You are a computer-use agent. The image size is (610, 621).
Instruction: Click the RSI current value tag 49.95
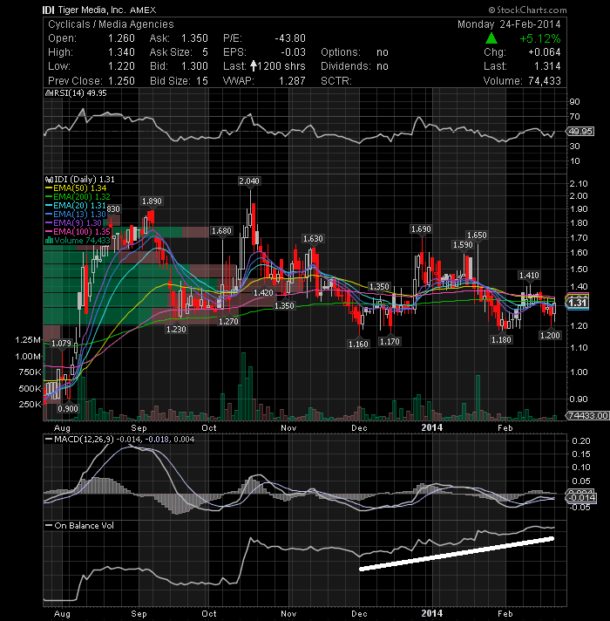(580, 132)
